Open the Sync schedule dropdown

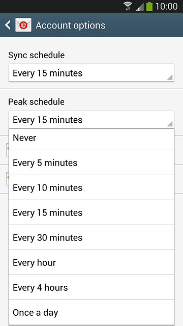(91, 73)
